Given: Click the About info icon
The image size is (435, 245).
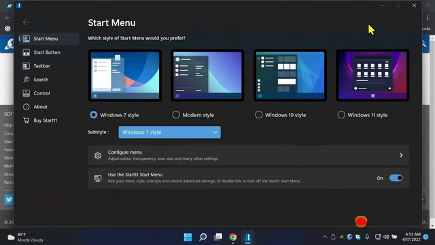Looking at the screenshot, I should coord(27,107).
